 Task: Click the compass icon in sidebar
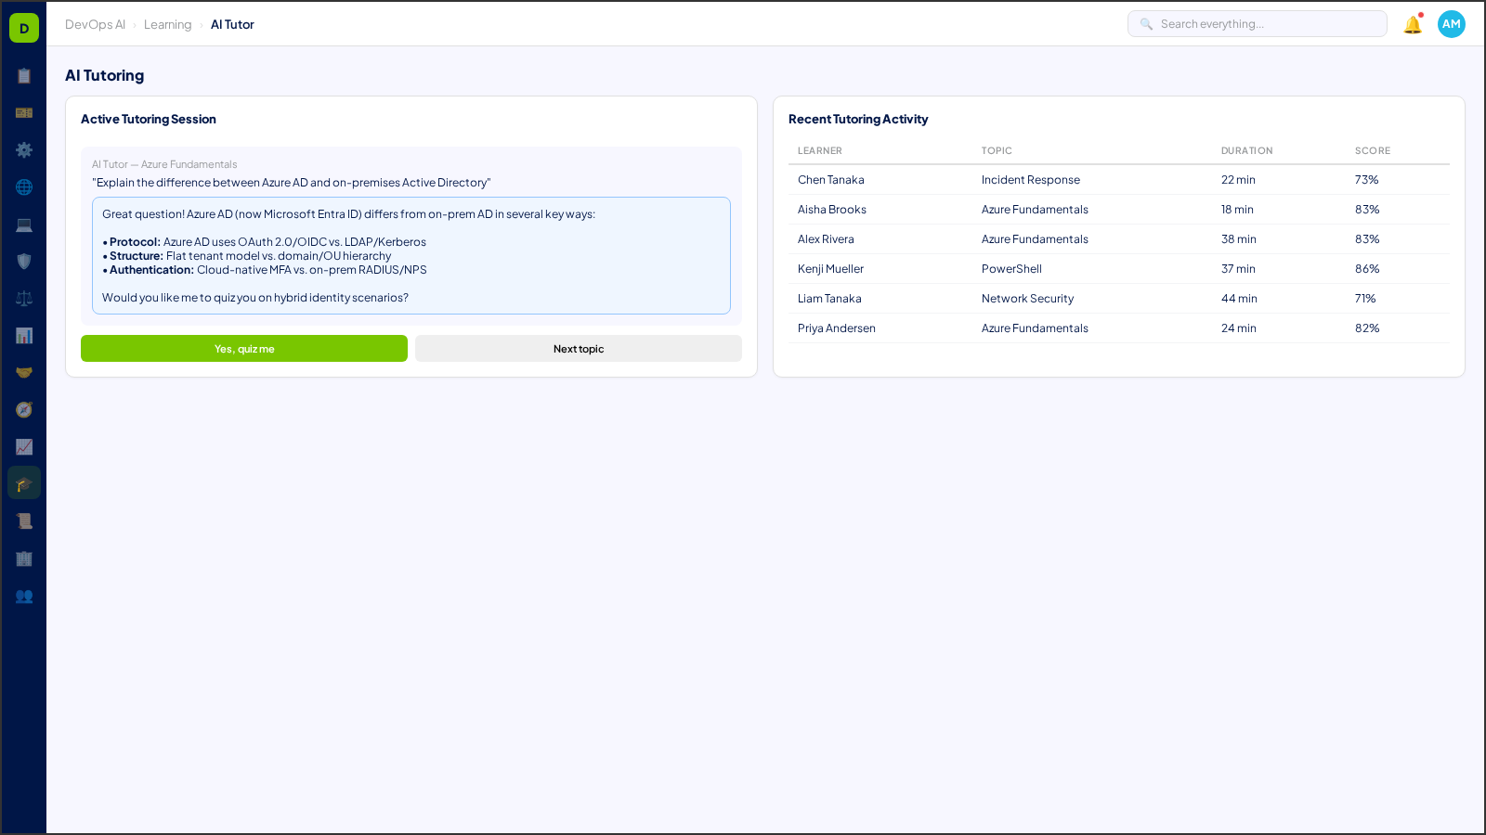(x=24, y=409)
